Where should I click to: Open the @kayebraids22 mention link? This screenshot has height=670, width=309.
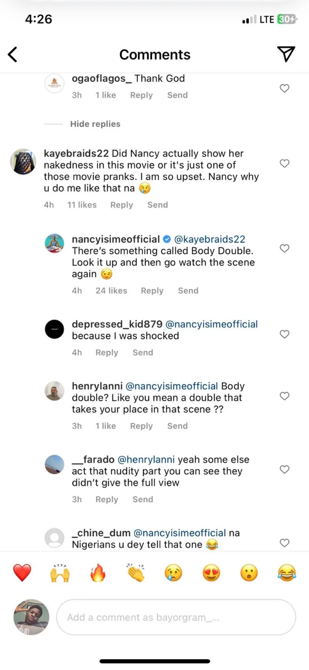210,239
